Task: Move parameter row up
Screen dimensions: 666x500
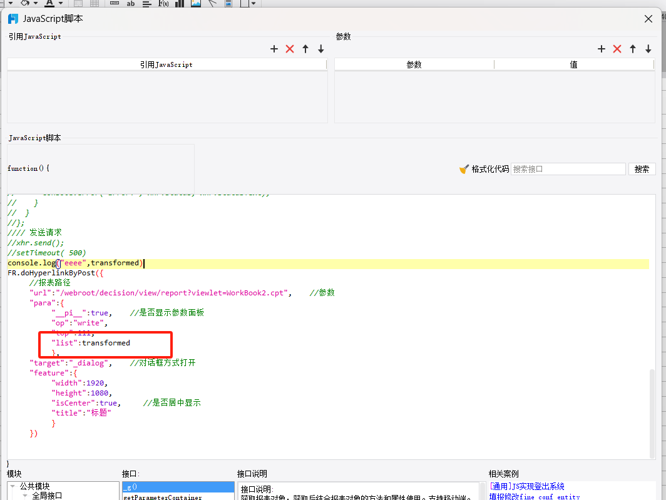Action: click(633, 49)
